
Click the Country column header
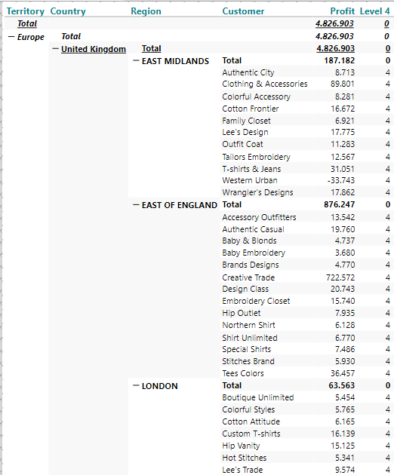click(68, 11)
